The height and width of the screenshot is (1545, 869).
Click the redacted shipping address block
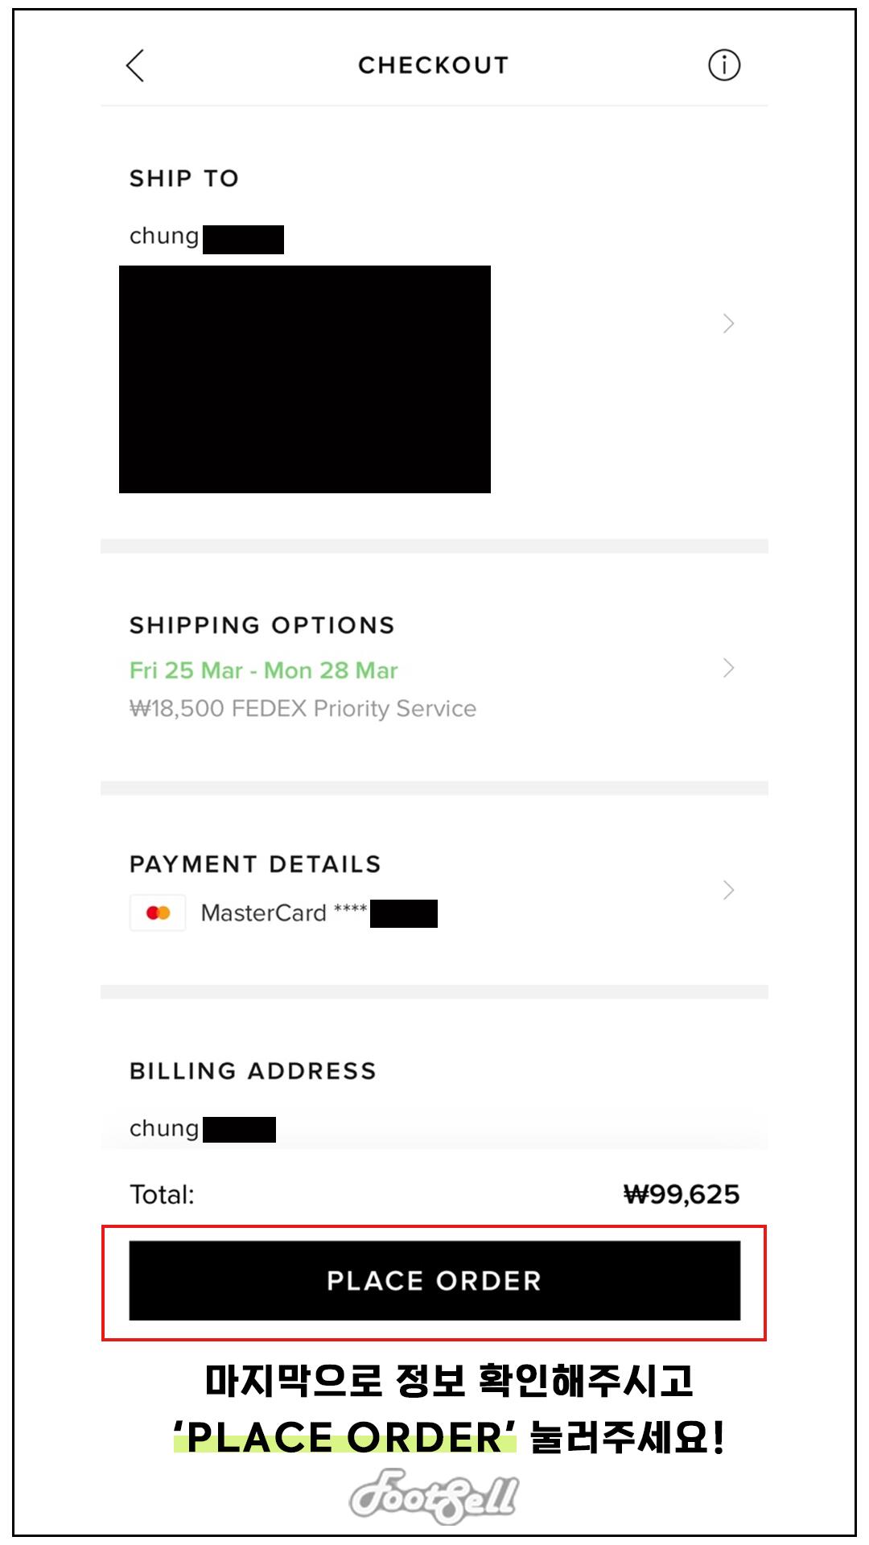304,379
